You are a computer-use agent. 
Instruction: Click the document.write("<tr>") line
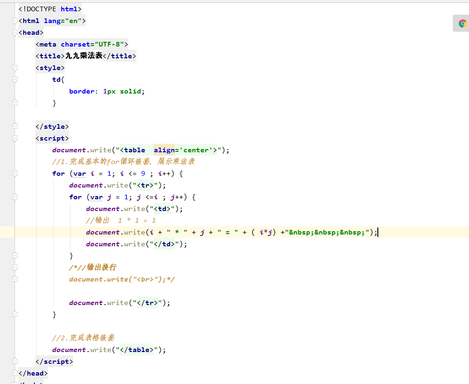117,186
